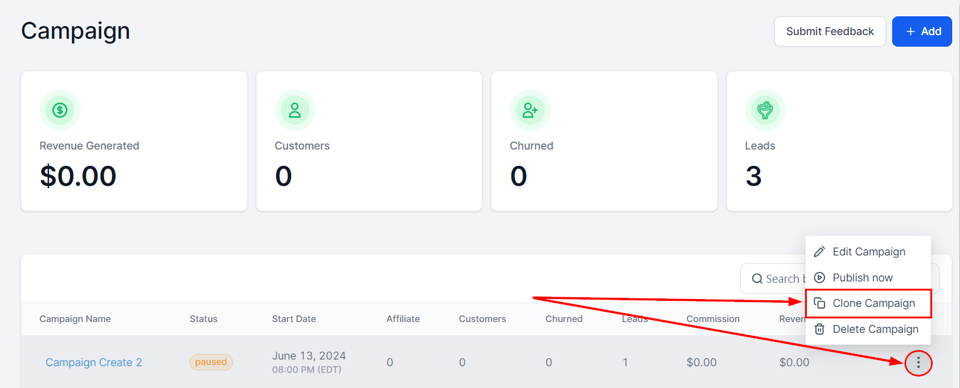This screenshot has height=388, width=960.
Task: Click the pencil icon beside Edit Campaign
Action: [820, 252]
